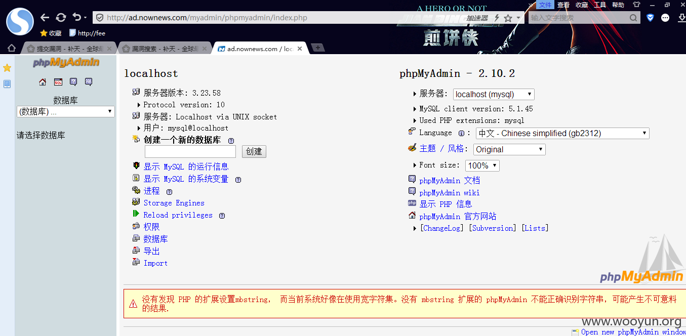Open phpMyAdmin documentation icon in sidebar
The image size is (686, 336).
[73, 82]
